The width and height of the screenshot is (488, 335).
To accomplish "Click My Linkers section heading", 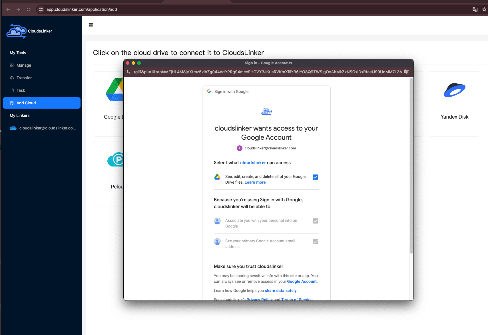I will pyautogui.click(x=20, y=115).
